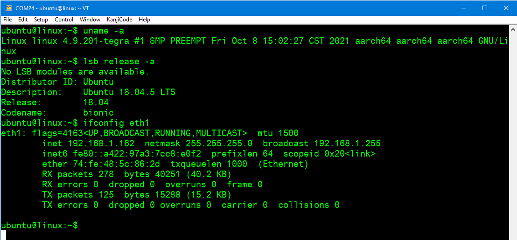Maximize the Tera Term window
The height and width of the screenshot is (240, 517).
pos(485,8)
